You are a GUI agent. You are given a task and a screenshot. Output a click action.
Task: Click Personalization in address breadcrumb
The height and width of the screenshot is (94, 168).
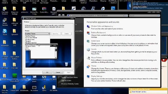point(102,16)
